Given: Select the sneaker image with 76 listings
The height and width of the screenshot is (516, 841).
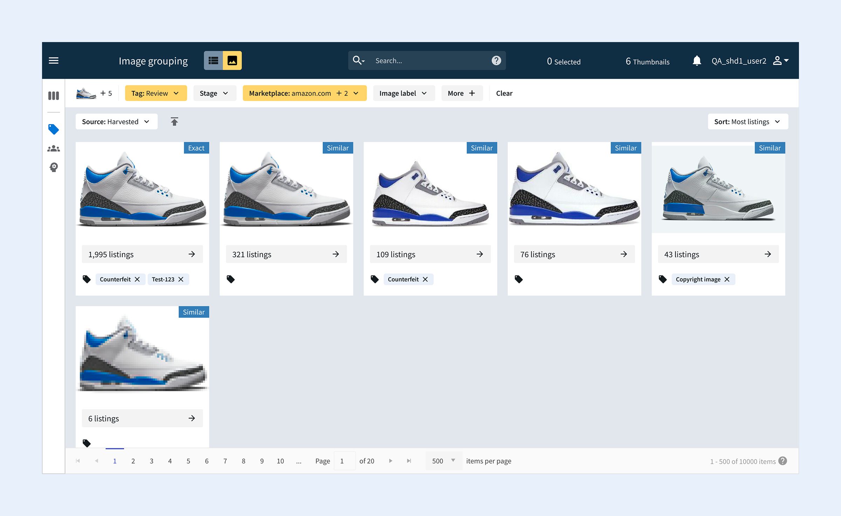Looking at the screenshot, I should 574,189.
